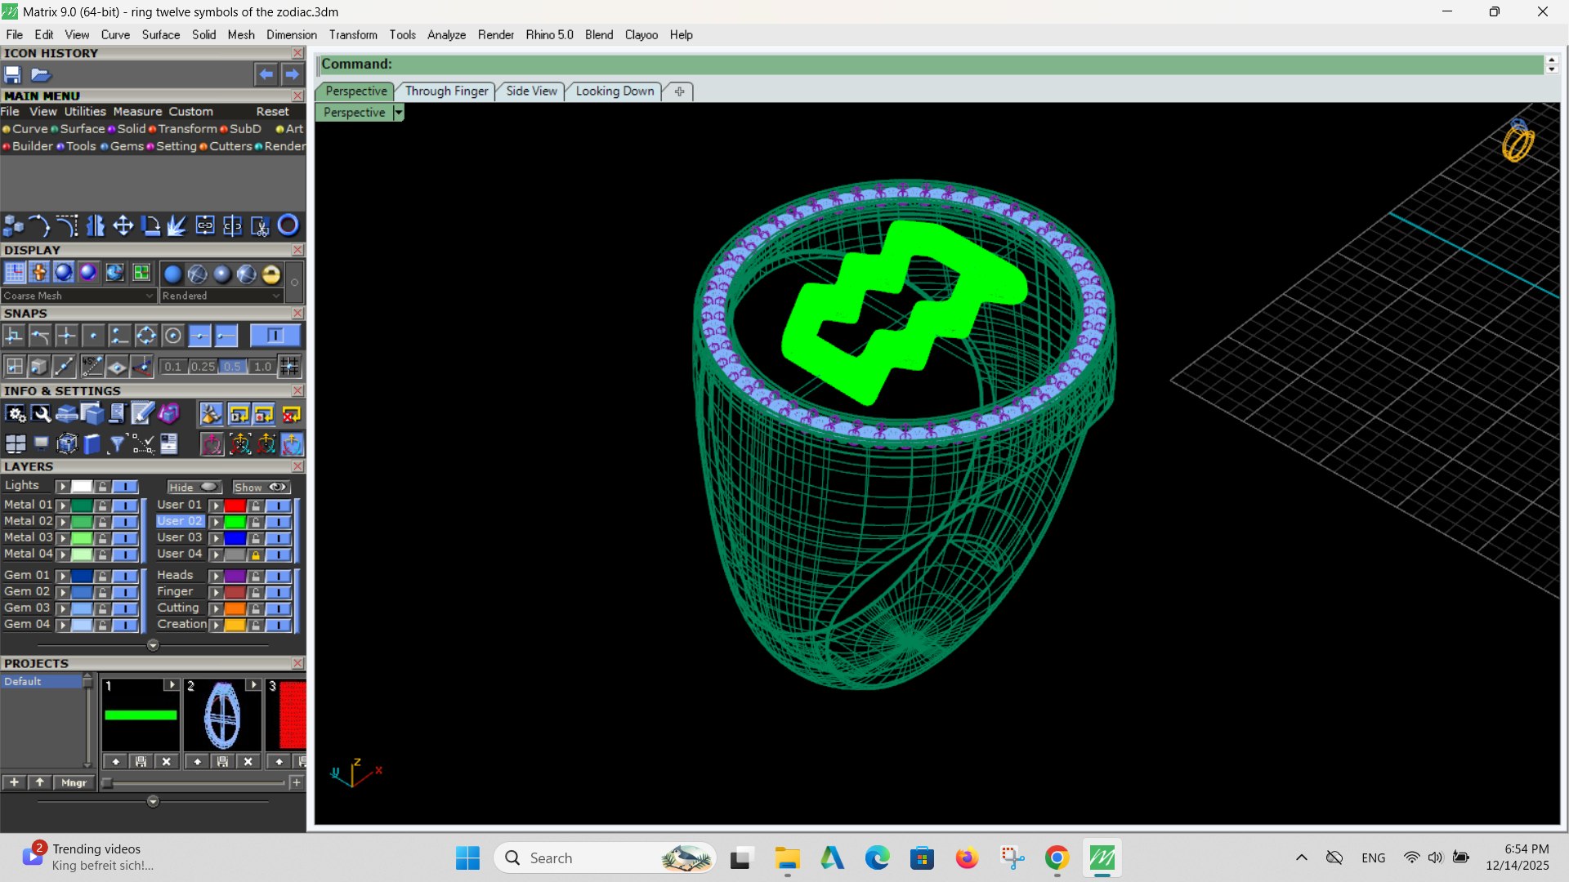Toggle the 0.5 snap increment
The height and width of the screenshot is (882, 1569).
(233, 367)
